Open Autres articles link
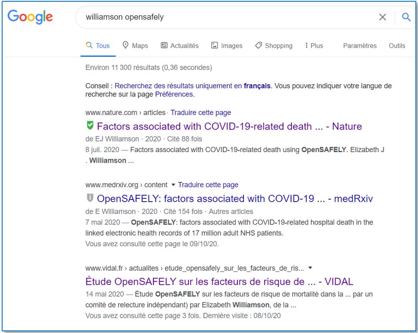418x333 pixels. [231, 211]
